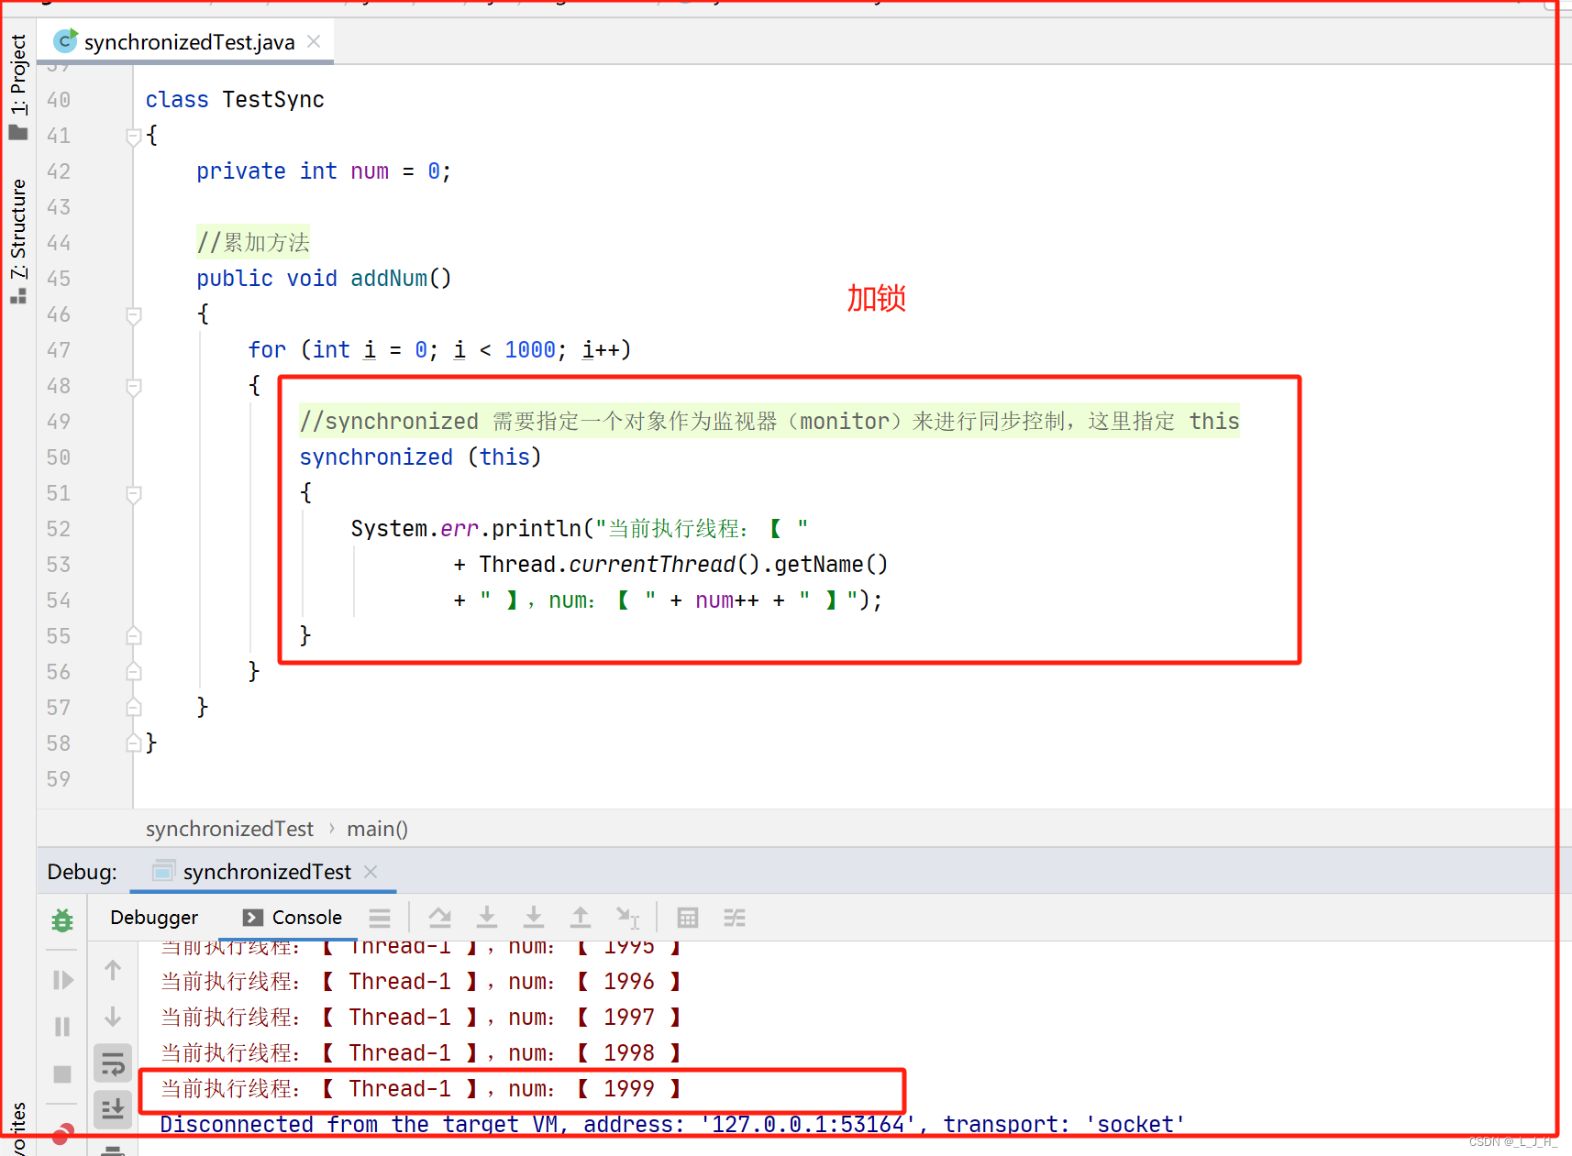Click the Rerun debug bug icon
Viewport: 1572px width, 1156px height.
pos(62,919)
